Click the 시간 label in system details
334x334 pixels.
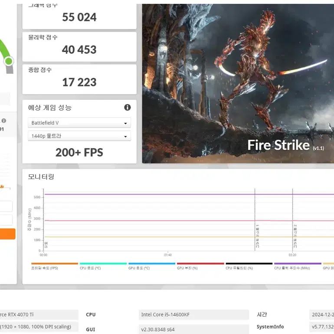[262, 314]
